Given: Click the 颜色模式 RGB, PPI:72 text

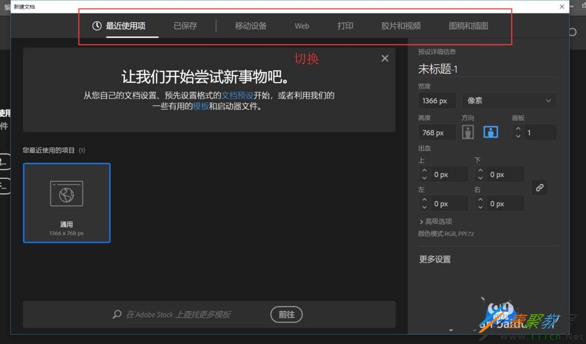Looking at the screenshot, I should coord(445,234).
